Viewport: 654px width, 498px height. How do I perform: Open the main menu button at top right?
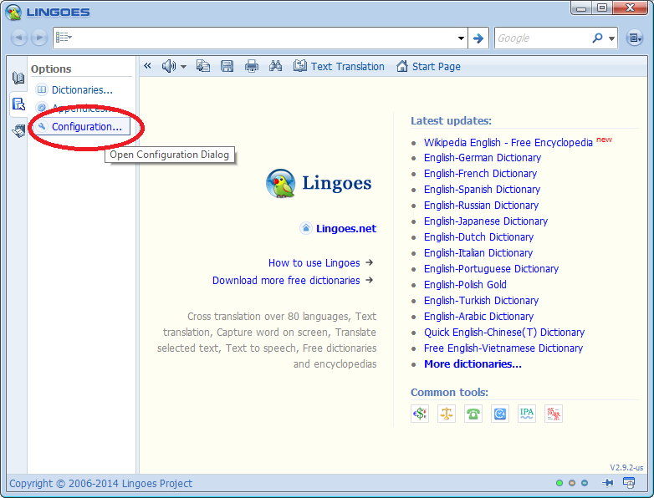(635, 38)
